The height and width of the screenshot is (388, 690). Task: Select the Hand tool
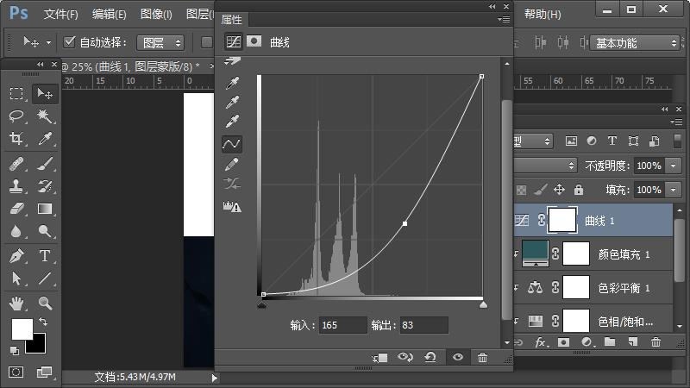tap(16, 303)
